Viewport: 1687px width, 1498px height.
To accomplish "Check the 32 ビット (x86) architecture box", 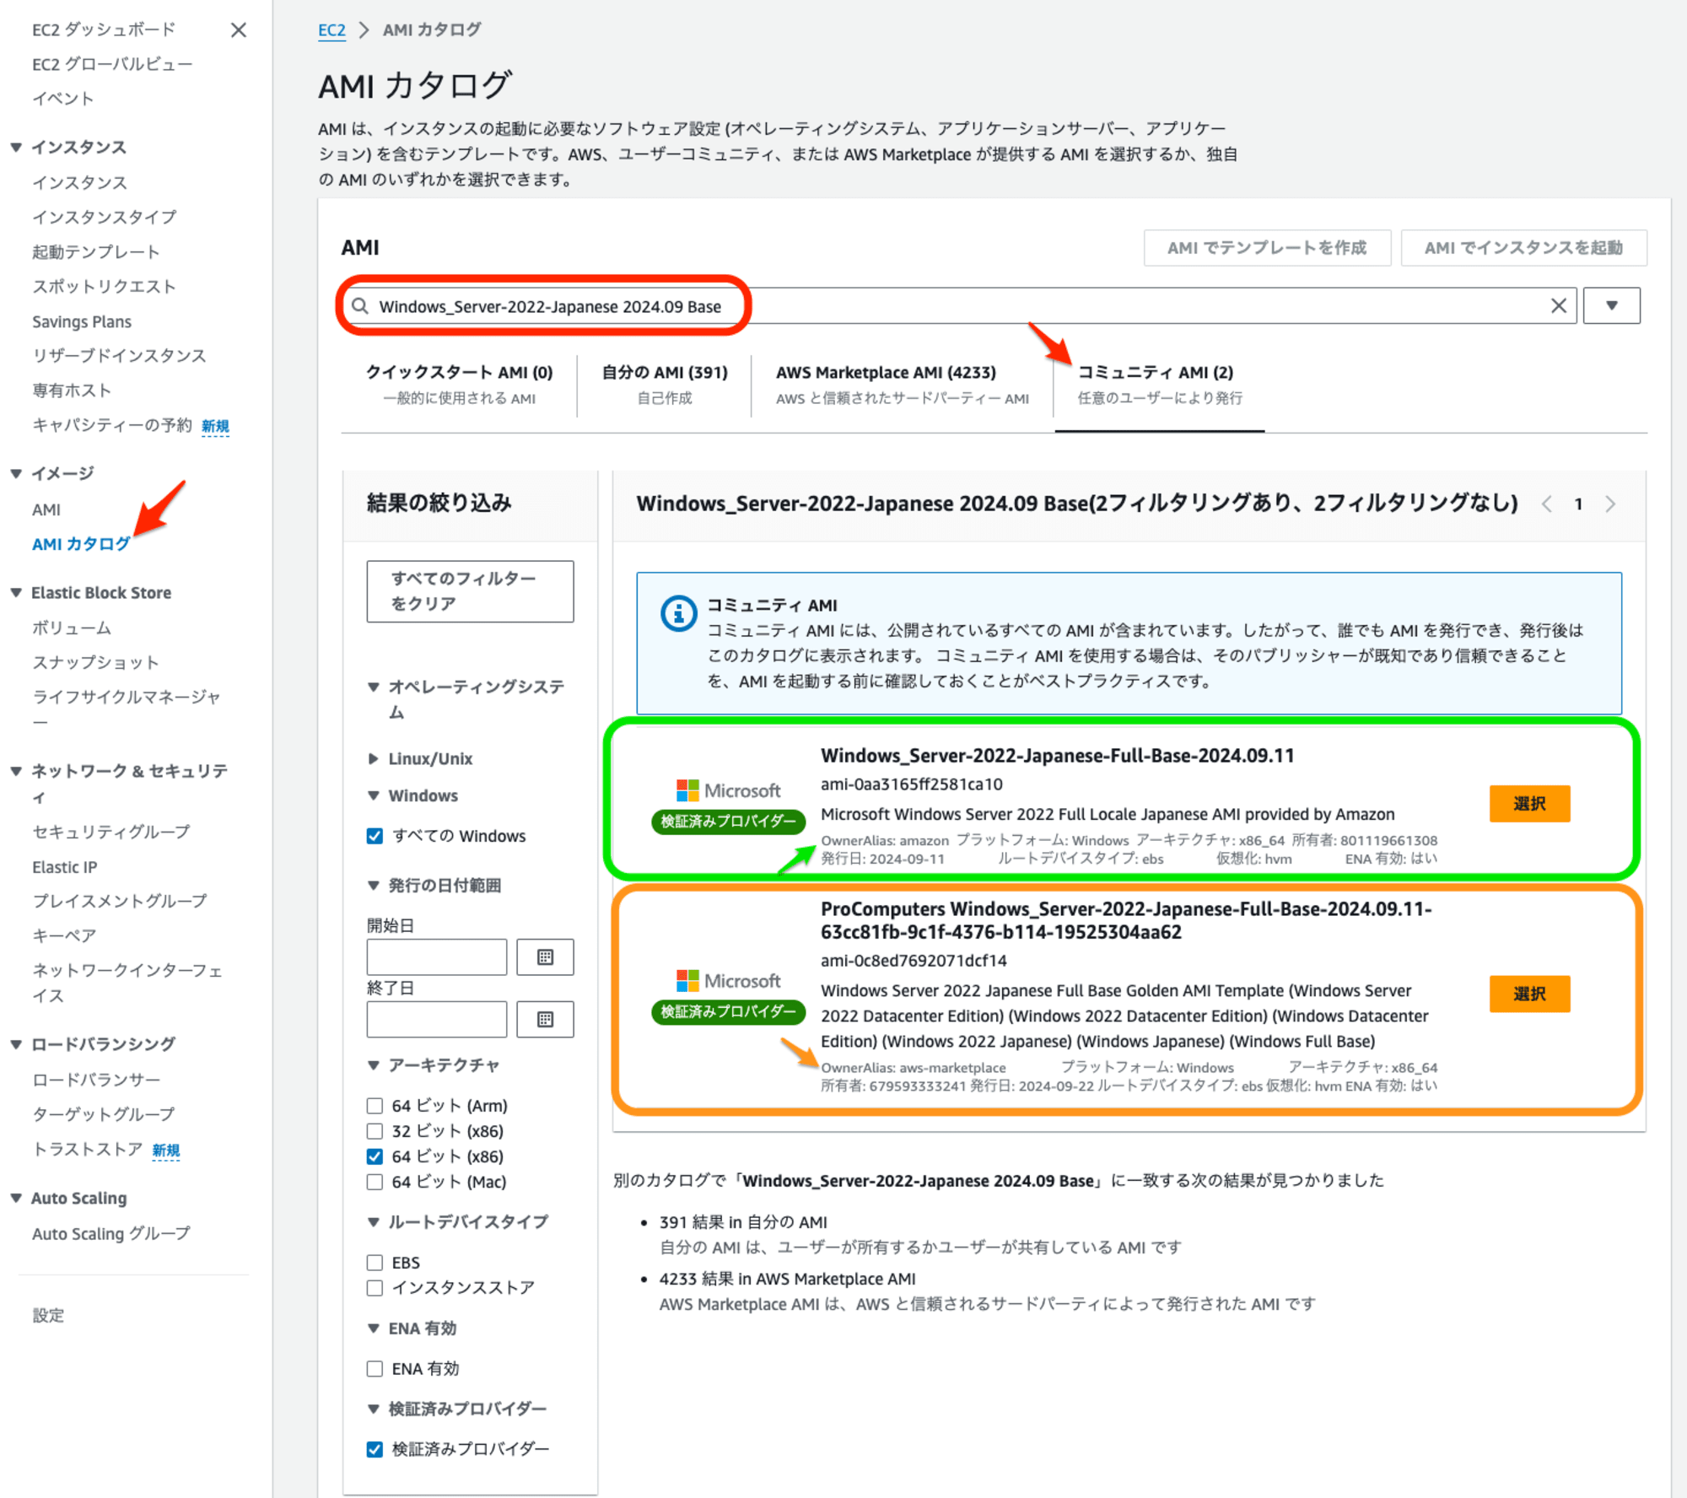I will pos(375,1131).
